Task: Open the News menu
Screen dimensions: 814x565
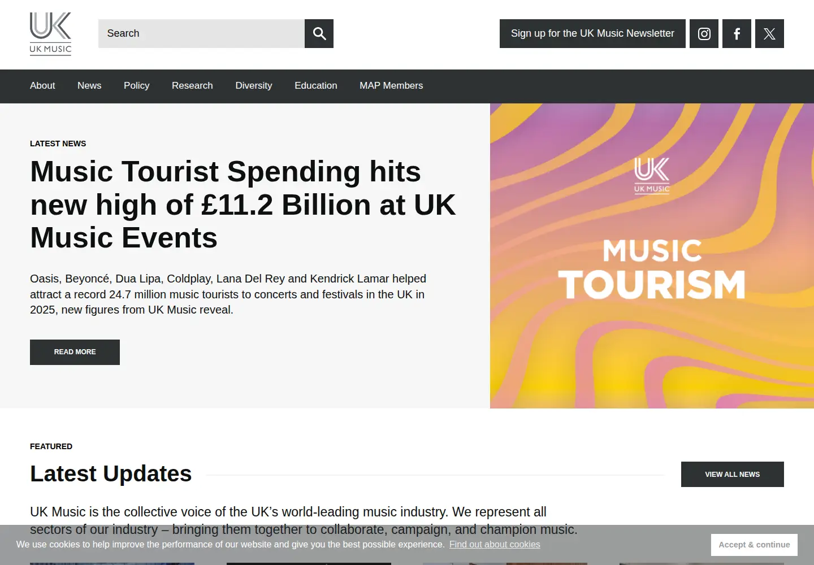Action: click(x=89, y=86)
